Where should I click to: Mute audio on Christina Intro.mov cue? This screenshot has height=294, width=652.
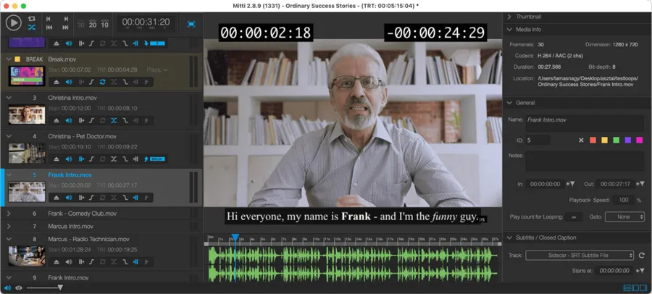69,120
